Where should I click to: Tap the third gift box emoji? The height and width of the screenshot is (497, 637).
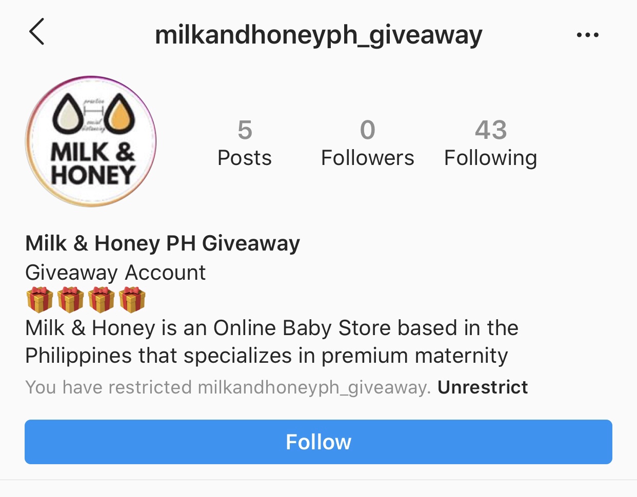pyautogui.click(x=101, y=300)
